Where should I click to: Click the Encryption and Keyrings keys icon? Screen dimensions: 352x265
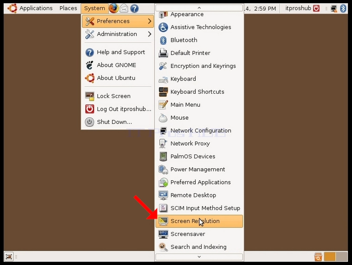(163, 66)
